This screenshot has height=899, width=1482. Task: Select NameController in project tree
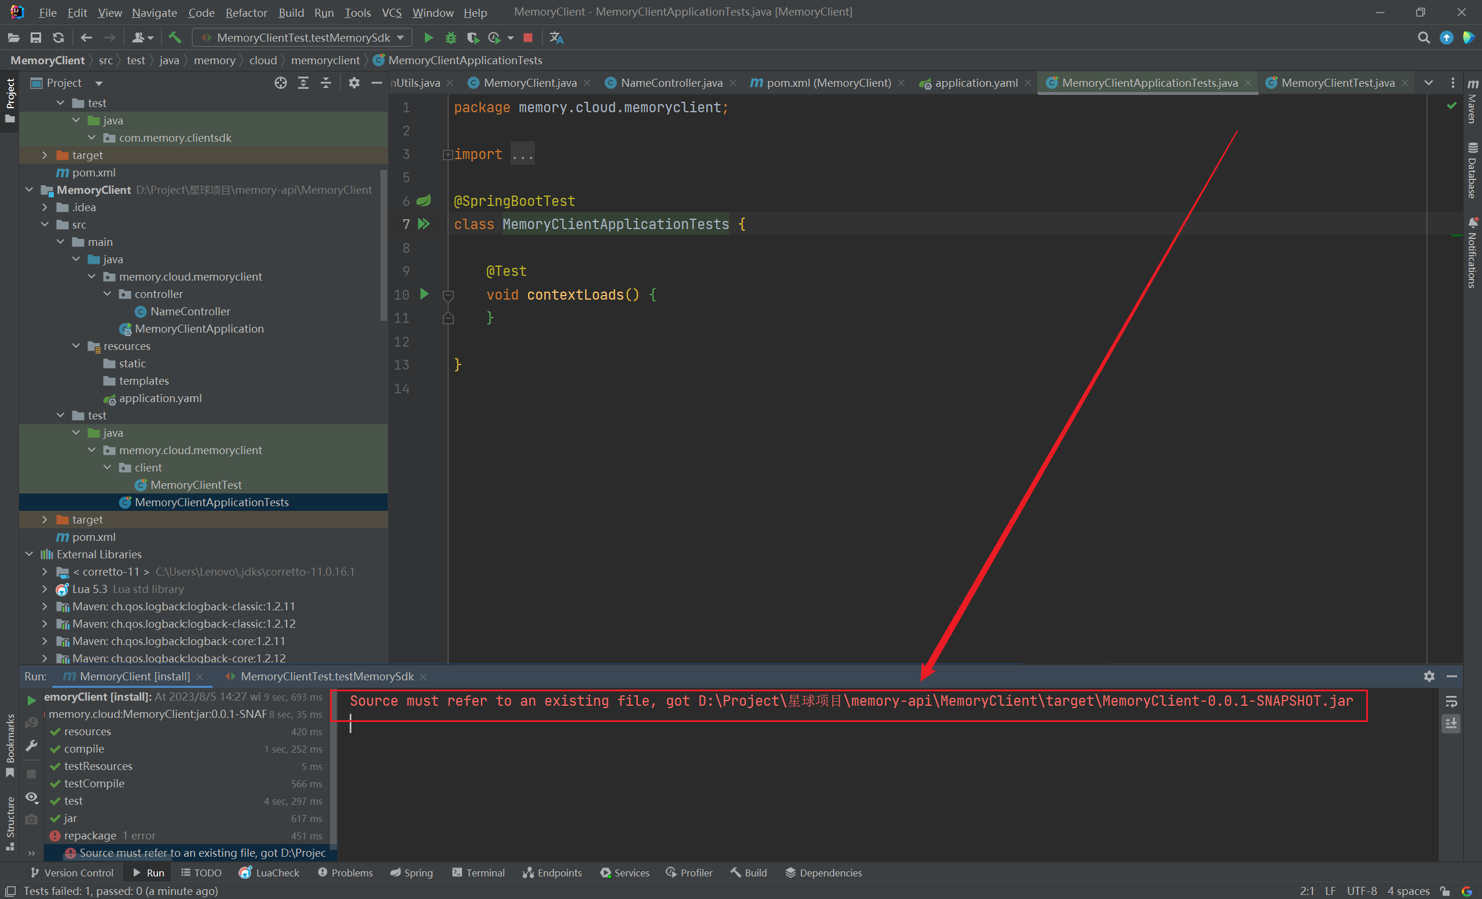pyautogui.click(x=189, y=311)
